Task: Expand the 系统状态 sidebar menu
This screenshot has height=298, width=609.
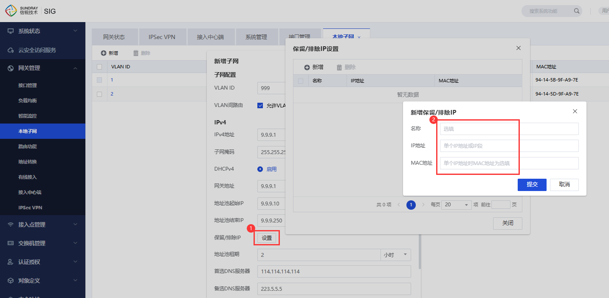Action: 75,31
